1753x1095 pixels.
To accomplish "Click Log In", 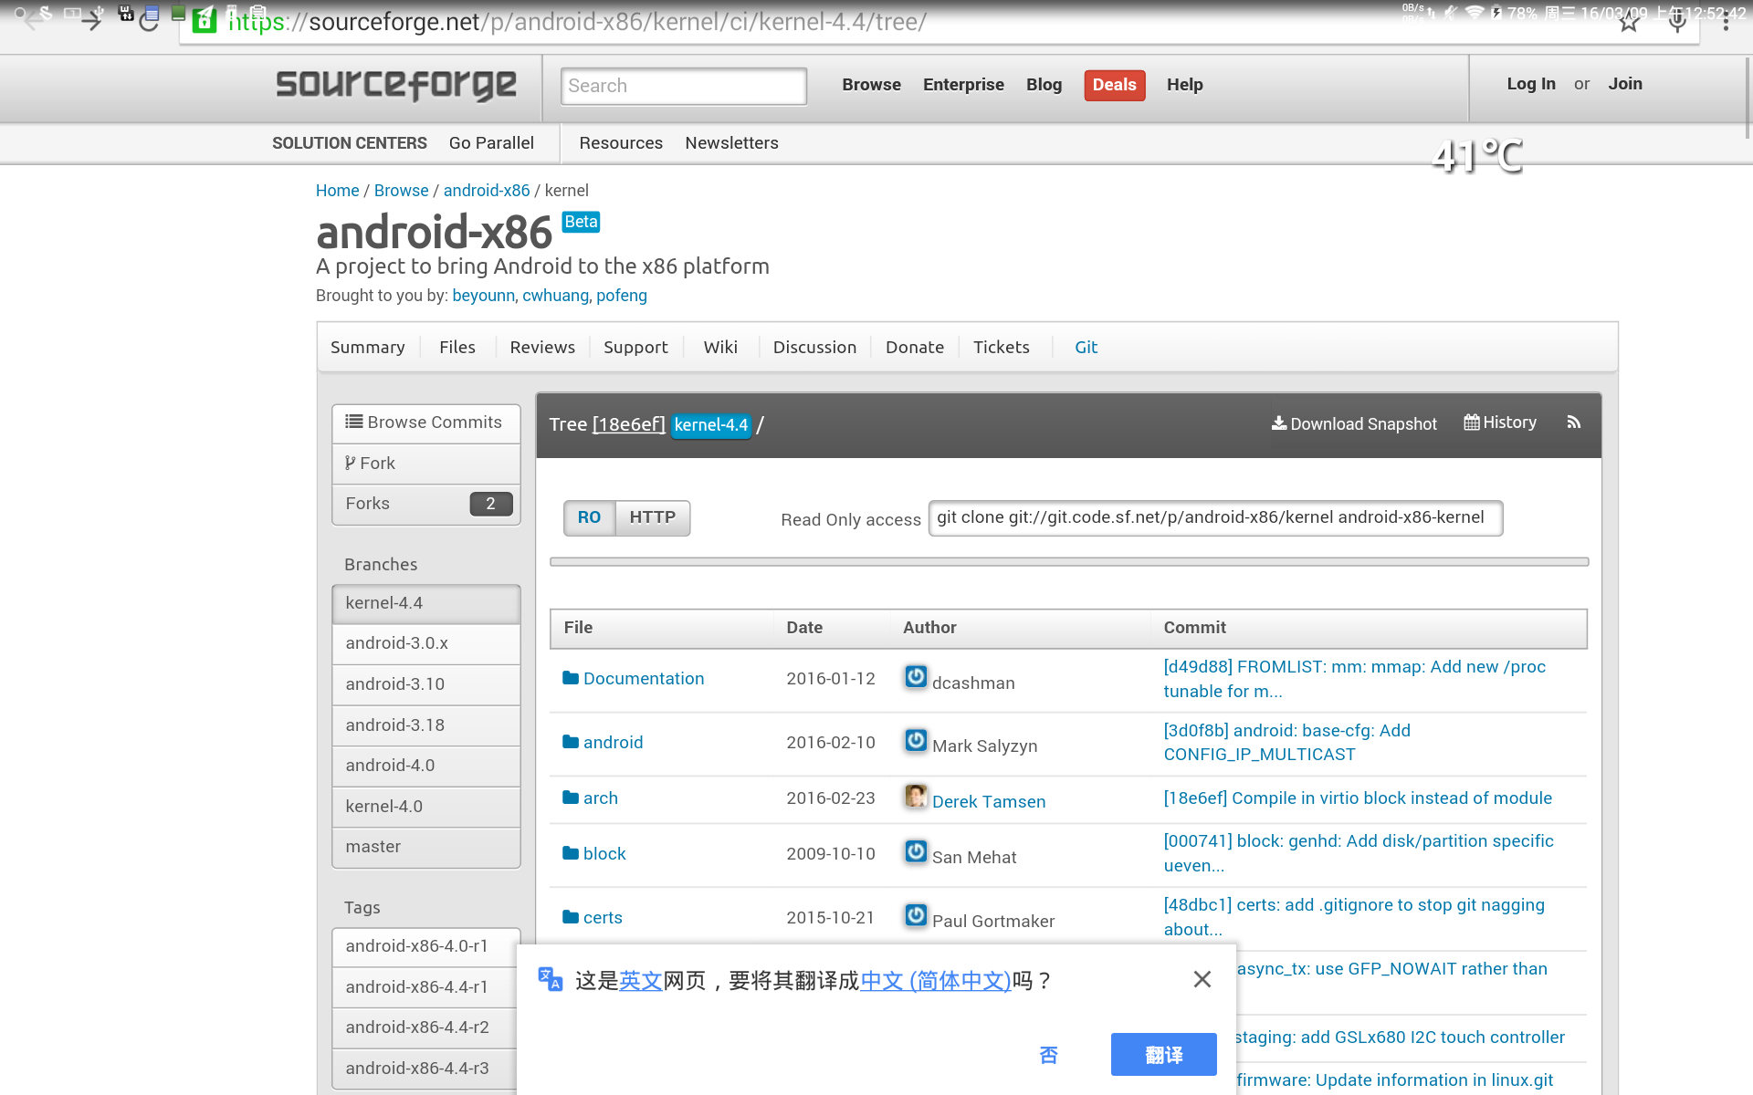I will coord(1531,84).
